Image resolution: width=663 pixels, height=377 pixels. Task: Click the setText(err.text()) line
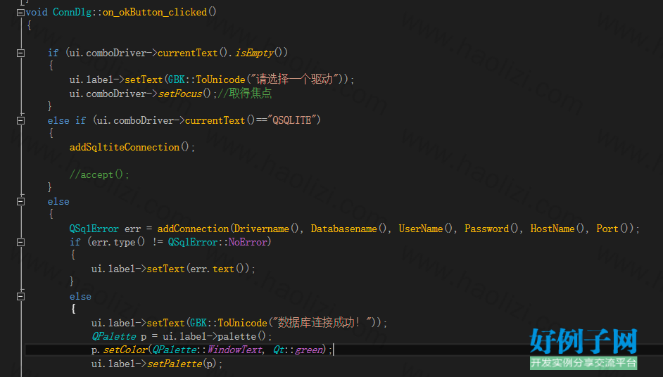pos(173,269)
